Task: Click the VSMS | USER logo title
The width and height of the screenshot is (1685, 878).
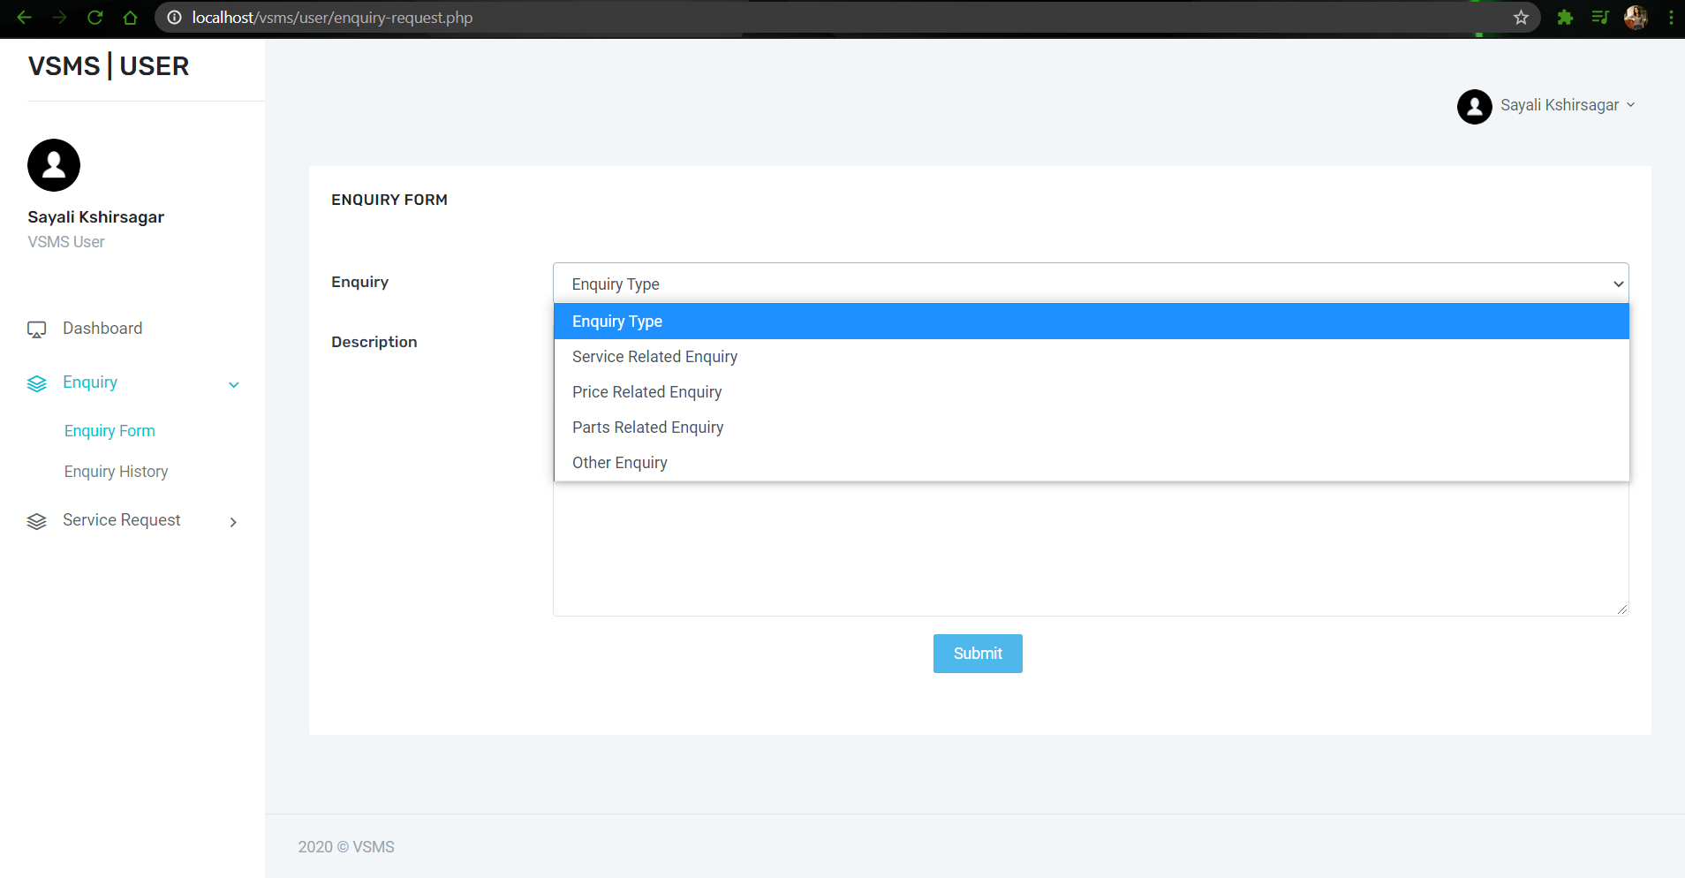Action: pos(109,66)
